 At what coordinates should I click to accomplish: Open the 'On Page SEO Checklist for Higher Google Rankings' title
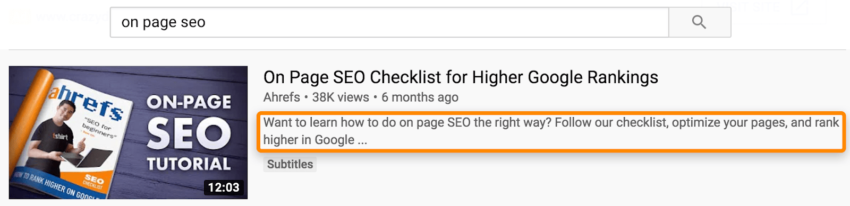pos(461,77)
